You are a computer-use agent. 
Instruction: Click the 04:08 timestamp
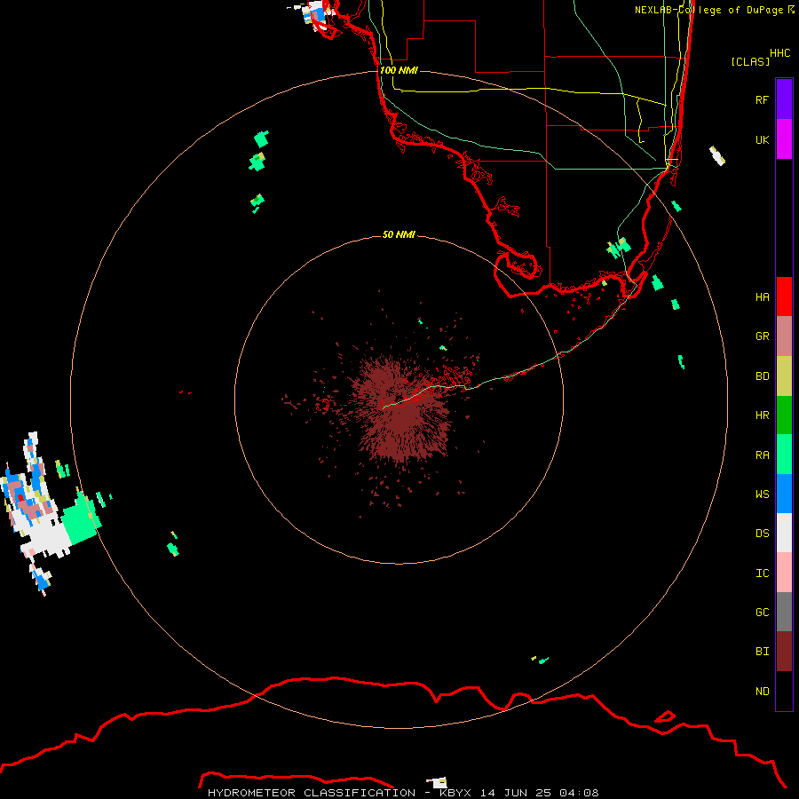point(579,793)
